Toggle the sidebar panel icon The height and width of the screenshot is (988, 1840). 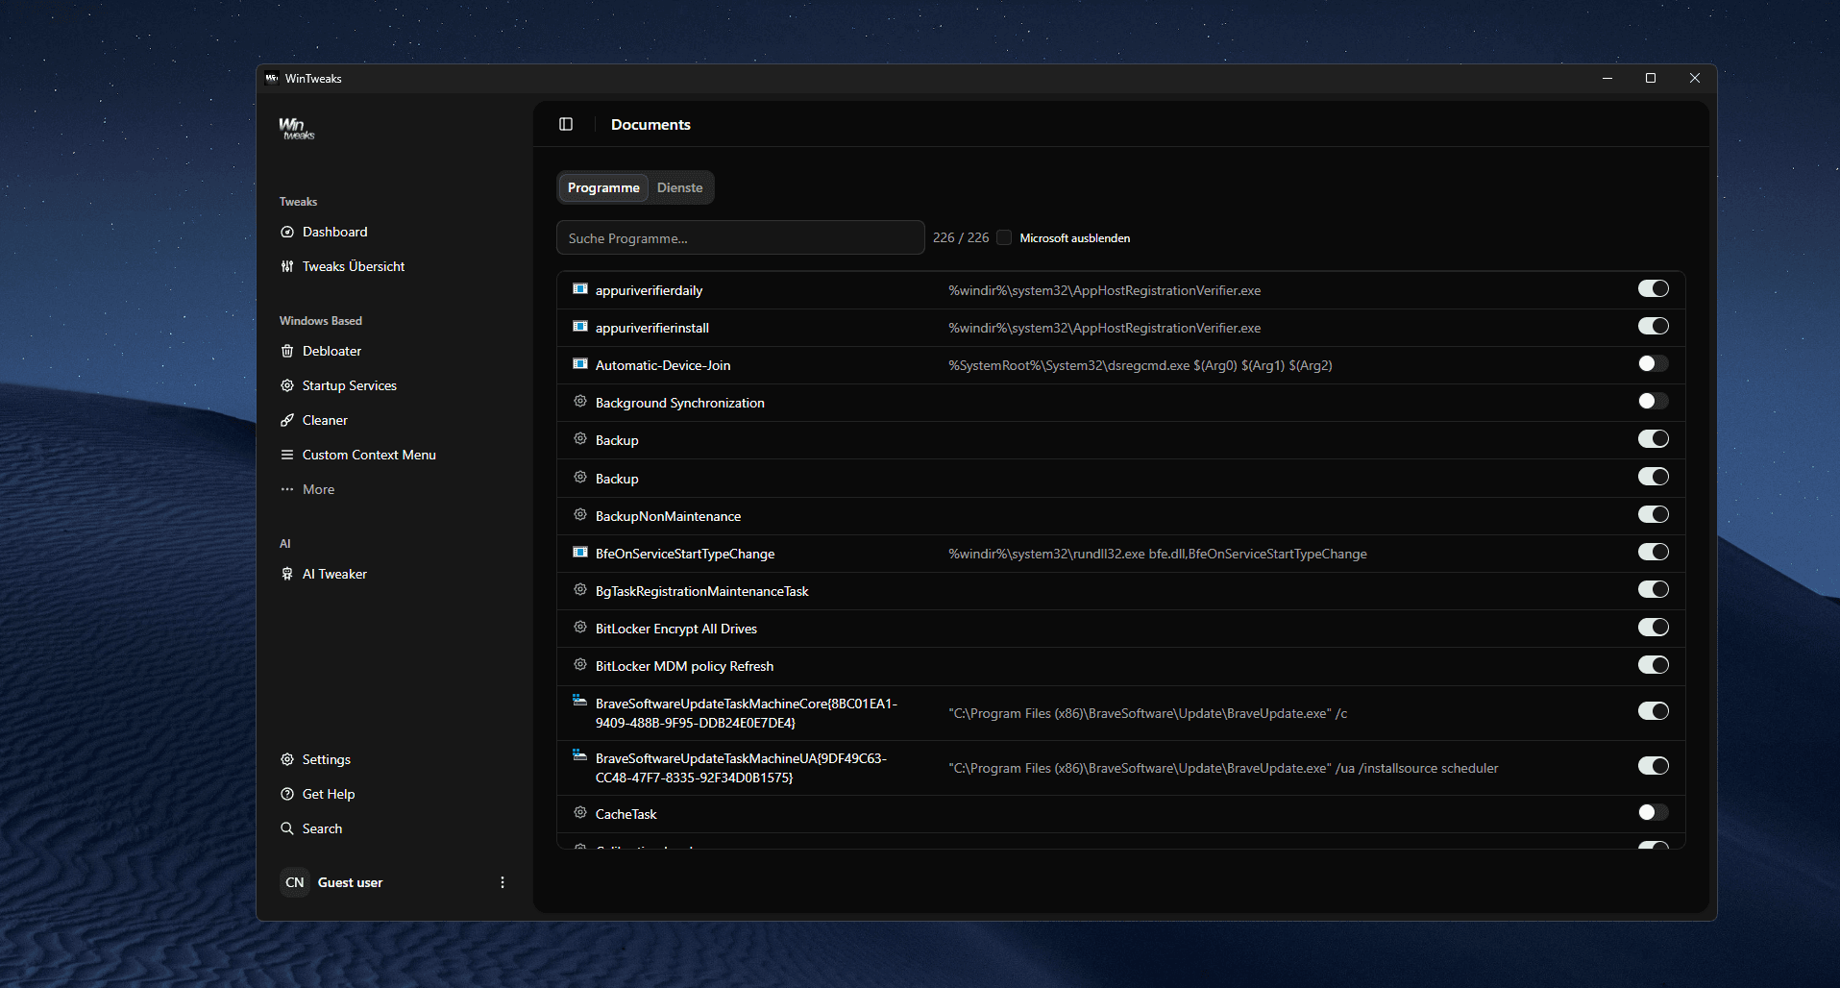point(566,124)
